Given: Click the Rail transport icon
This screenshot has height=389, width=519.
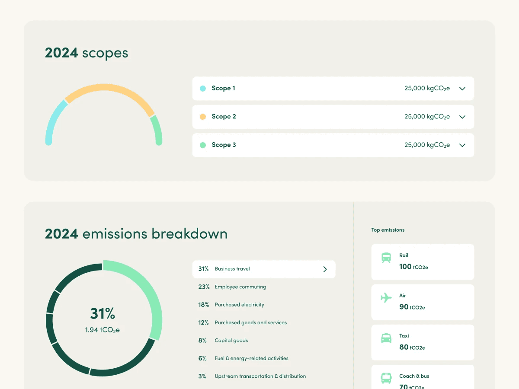Looking at the screenshot, I should pos(386,258).
